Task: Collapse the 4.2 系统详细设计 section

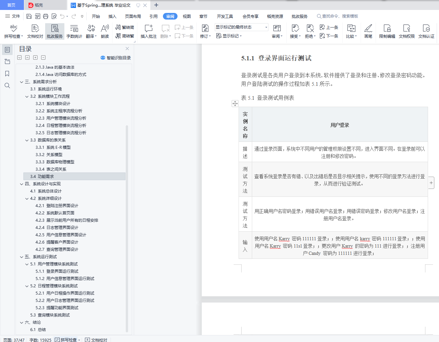Action: (x=27, y=199)
